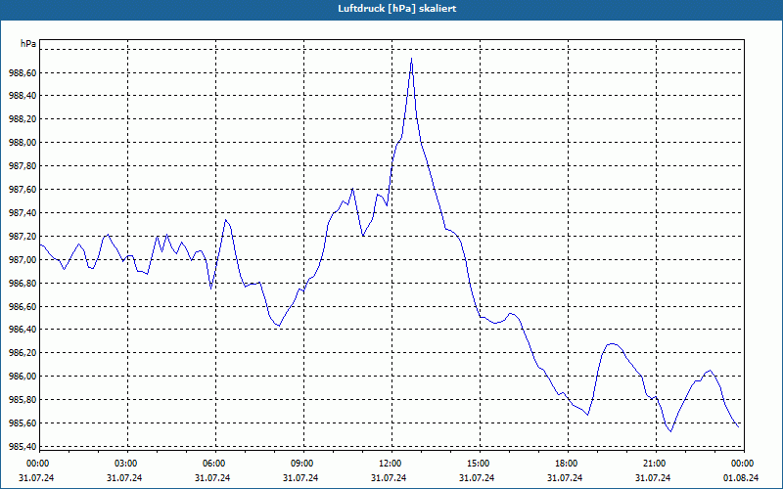
Task: Click the 01.08.24 date label
Action: point(741,478)
